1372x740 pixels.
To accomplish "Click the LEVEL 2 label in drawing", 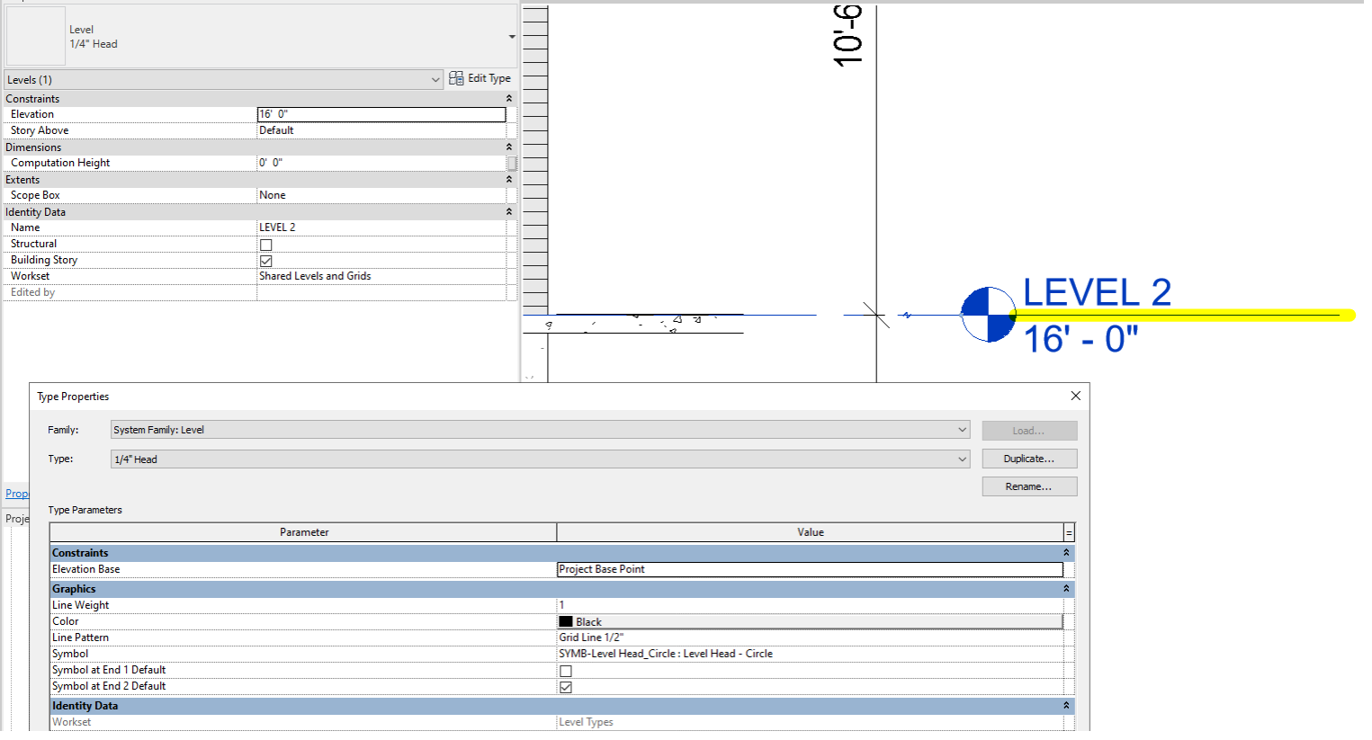I will pyautogui.click(x=1097, y=292).
